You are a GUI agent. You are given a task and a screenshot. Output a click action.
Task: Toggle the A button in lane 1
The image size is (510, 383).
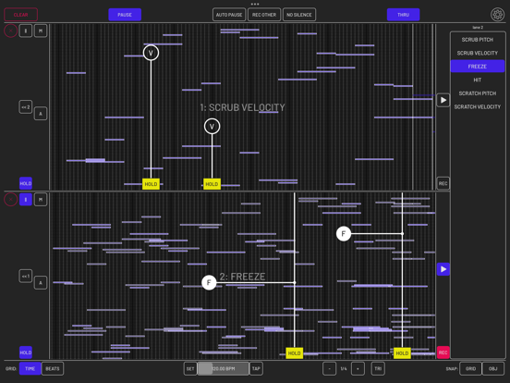click(41, 114)
